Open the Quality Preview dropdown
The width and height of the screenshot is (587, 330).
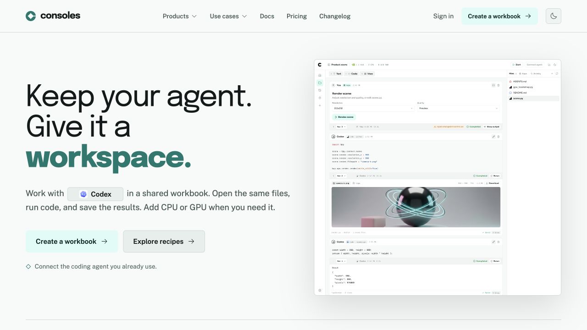(x=458, y=108)
